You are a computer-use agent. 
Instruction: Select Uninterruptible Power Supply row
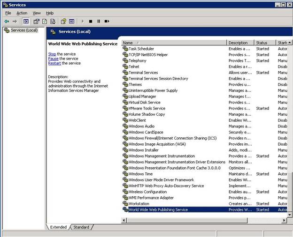click(x=205, y=90)
